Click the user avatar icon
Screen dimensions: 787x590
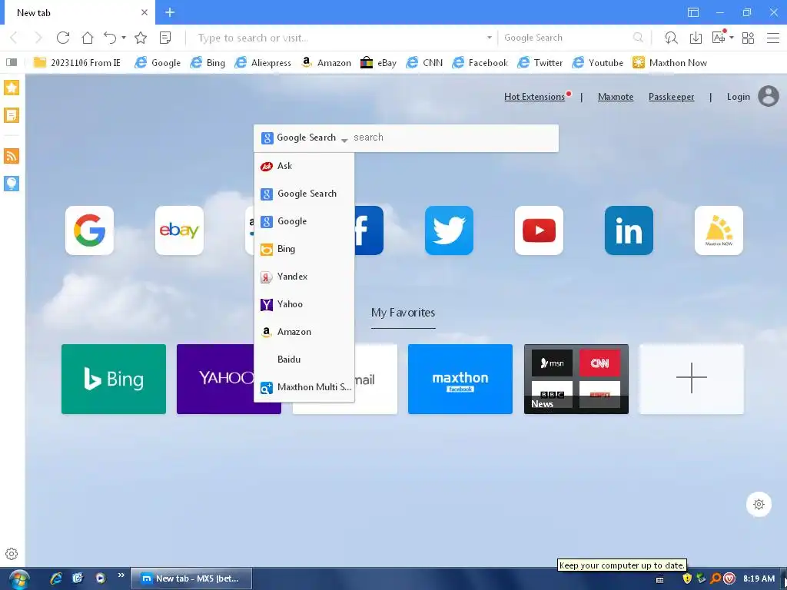(x=769, y=96)
